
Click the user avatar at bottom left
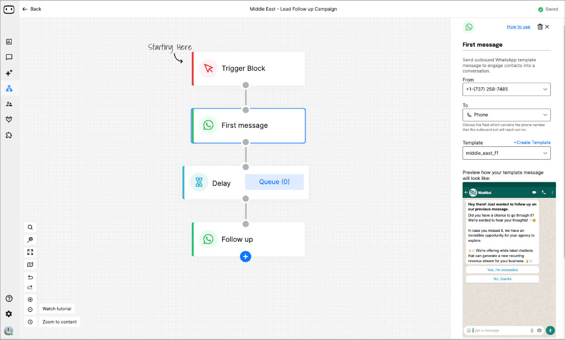coord(8,331)
